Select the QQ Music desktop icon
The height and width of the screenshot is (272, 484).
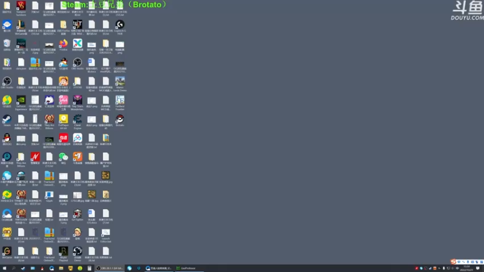point(7,102)
